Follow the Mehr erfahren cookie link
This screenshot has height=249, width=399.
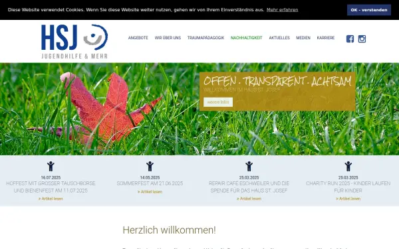tap(282, 10)
